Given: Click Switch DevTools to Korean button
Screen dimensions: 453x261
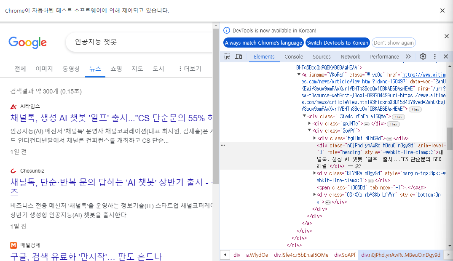Looking at the screenshot, I should 338,43.
